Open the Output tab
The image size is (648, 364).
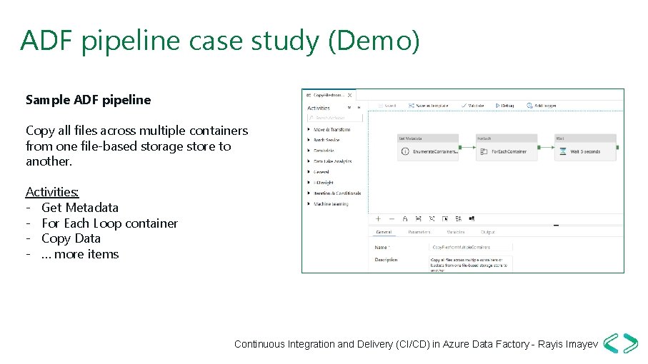[488, 232]
